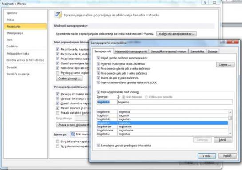The image size is (242, 170).
Task: Click the autocorrect list scrollbar thumb
Action: coord(230,118)
